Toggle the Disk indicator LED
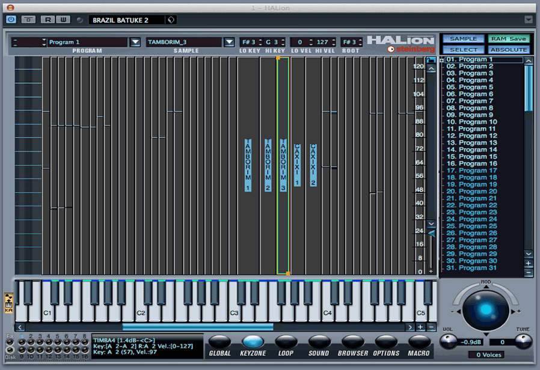 10,350
